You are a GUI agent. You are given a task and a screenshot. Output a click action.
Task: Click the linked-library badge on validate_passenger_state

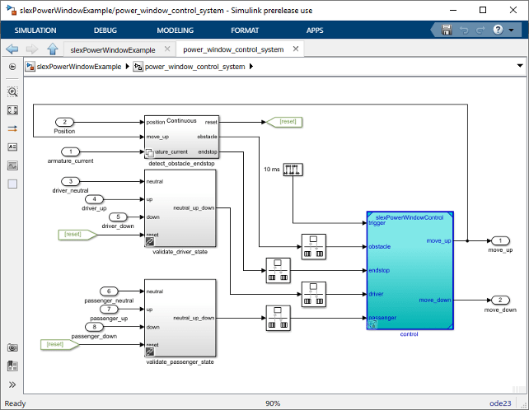(x=150, y=352)
